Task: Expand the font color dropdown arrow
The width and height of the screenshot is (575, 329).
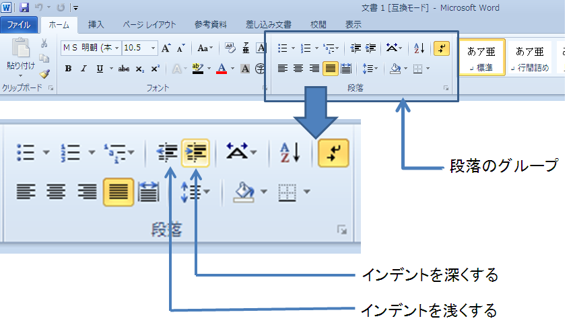Action: click(x=232, y=69)
